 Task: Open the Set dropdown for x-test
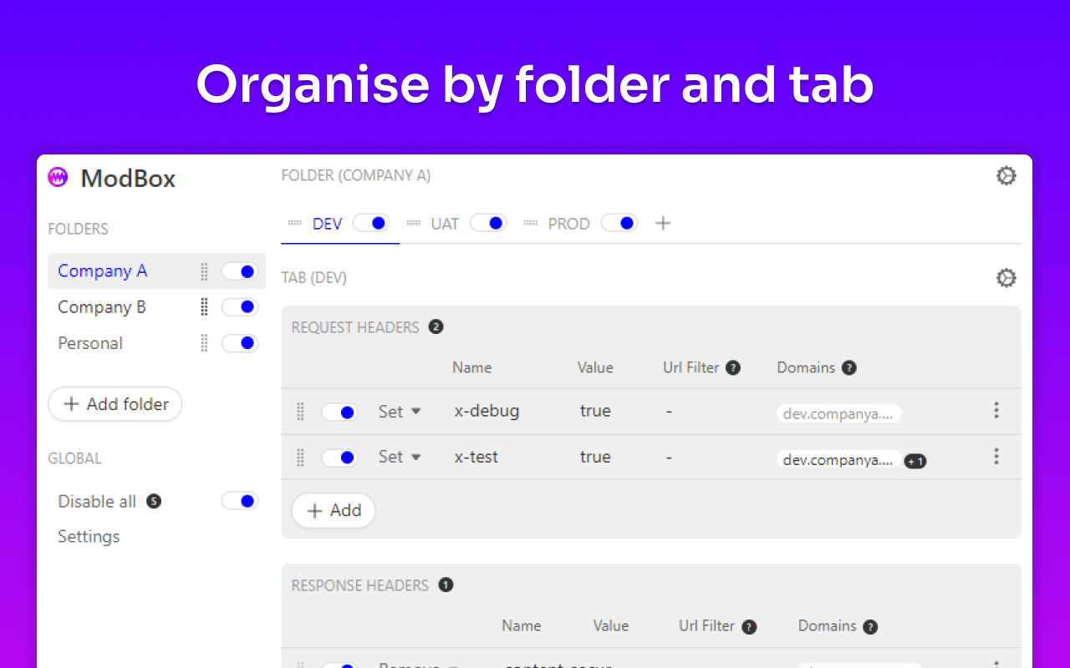click(400, 457)
